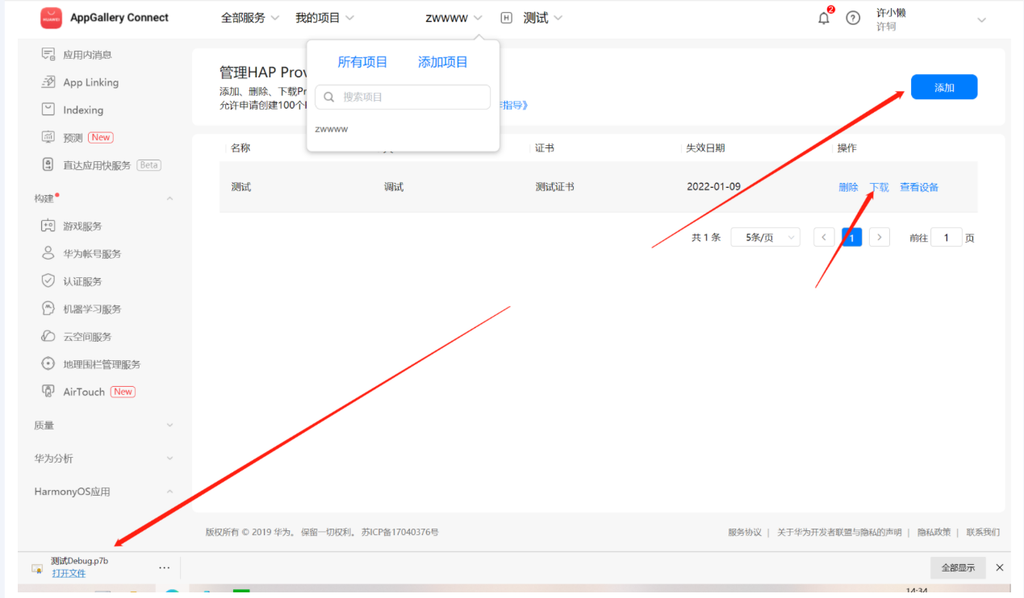This screenshot has width=1024, height=598.
Task: Open the 全部服务 dropdown
Action: (x=250, y=18)
